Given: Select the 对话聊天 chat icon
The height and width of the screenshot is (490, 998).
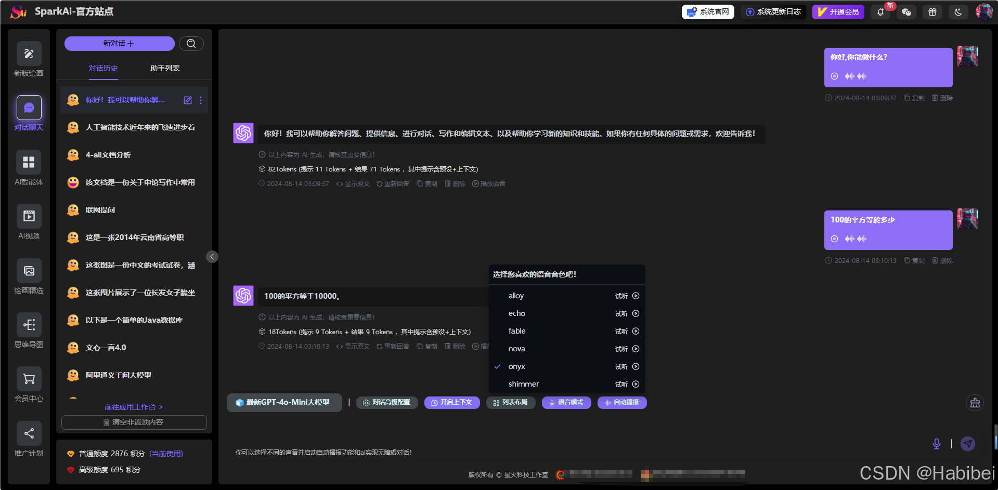Looking at the screenshot, I should tap(29, 108).
